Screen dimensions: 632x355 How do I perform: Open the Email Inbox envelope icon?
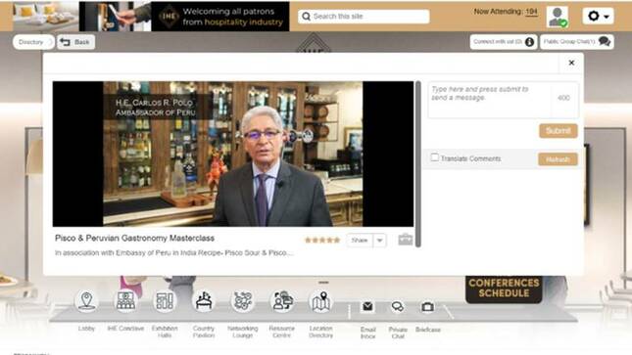367,307
